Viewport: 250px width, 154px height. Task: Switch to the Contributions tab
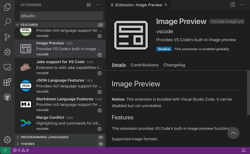point(144,65)
